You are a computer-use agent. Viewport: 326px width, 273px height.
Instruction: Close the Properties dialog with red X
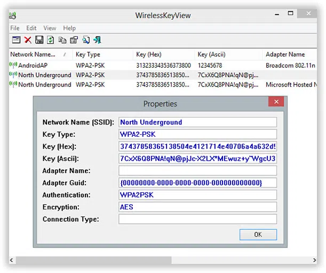pos(275,102)
